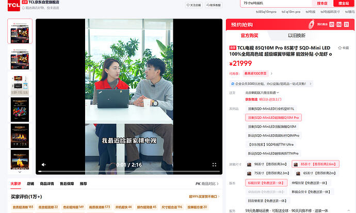Select colorful balloons product thumbnail

20,110
